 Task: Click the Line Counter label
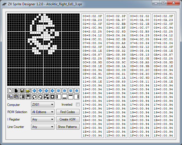tap(16, 127)
